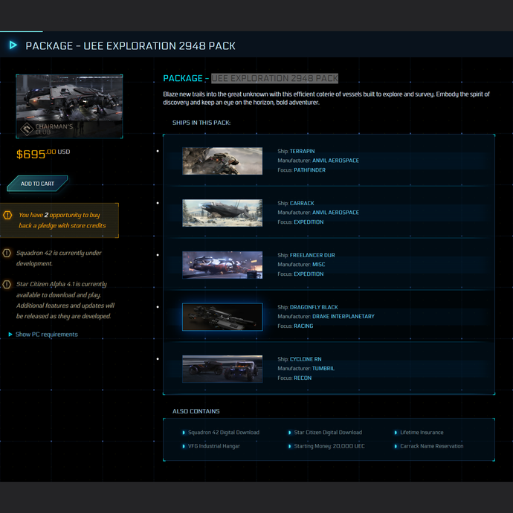The image size is (513, 513).
Task: Click the RECON focus label
Action: [x=303, y=378]
